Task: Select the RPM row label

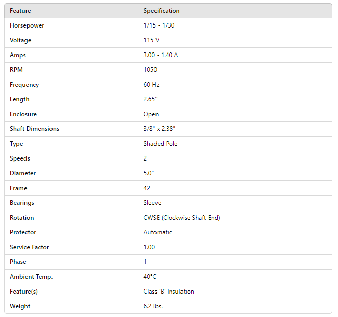Action: click(16, 70)
